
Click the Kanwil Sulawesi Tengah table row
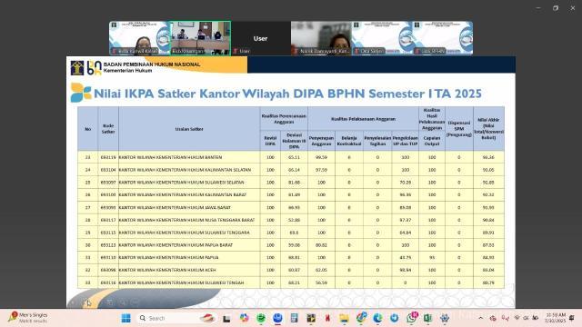291,282
